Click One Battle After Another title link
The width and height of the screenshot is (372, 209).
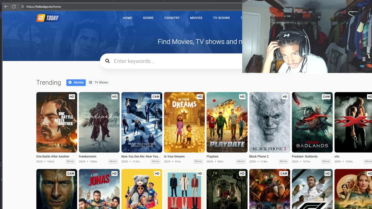point(53,156)
